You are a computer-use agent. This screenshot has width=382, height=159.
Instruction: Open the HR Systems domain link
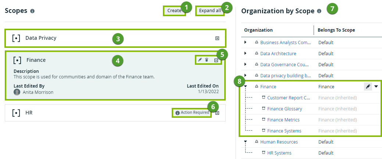tap(279, 153)
